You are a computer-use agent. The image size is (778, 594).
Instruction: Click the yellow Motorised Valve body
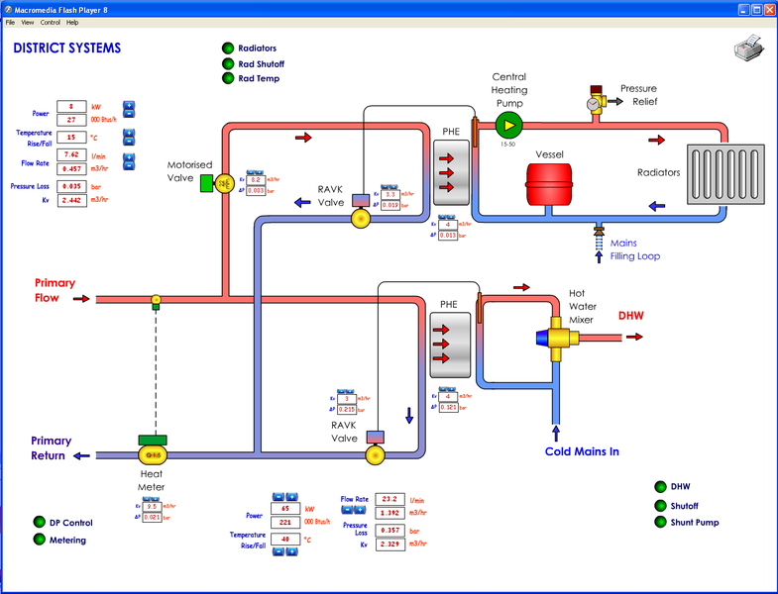[x=224, y=184]
